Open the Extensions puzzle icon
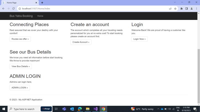200x112 pixels. pos(181,9)
